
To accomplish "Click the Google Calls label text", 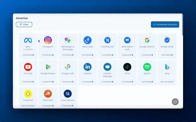I will coord(68,73).
